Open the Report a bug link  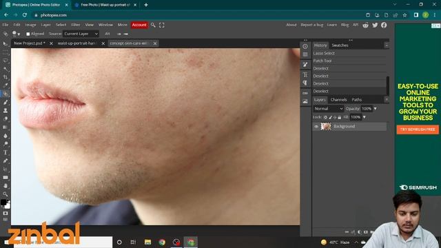(312, 25)
